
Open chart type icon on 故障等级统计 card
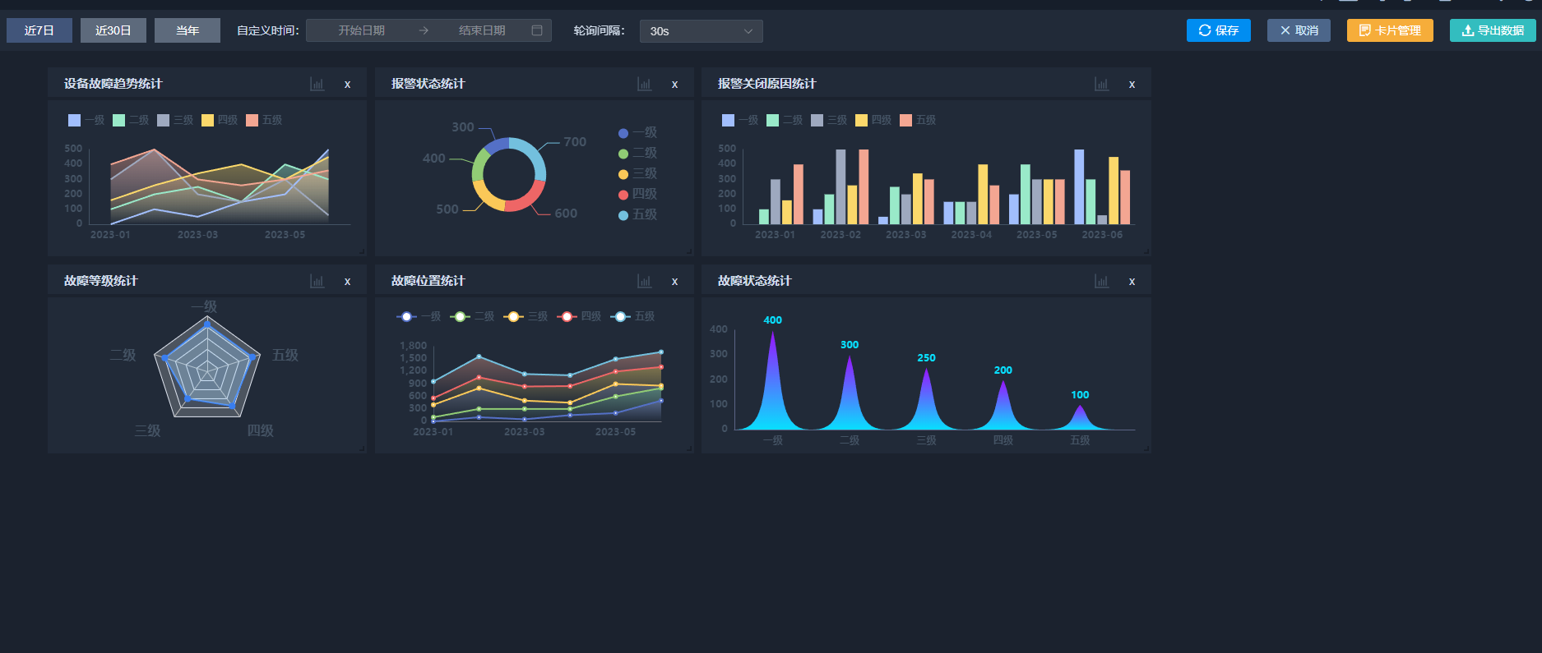pyautogui.click(x=317, y=281)
